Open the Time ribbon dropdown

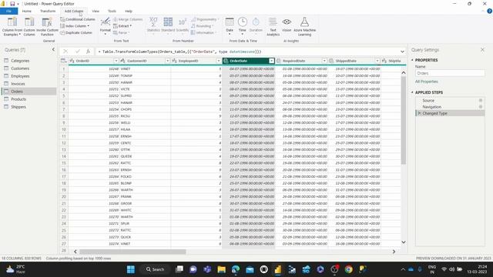coord(242,26)
